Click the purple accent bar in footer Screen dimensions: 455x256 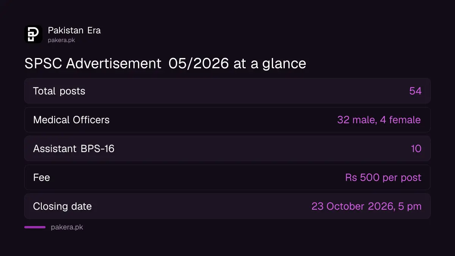(x=35, y=227)
